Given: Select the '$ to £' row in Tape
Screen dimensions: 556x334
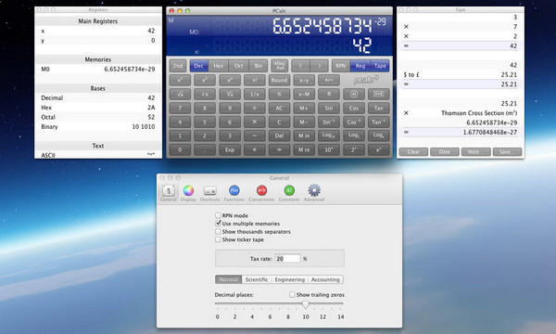Looking at the screenshot, I should pos(461,74).
